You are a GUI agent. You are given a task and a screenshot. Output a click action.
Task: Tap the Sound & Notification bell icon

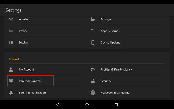pos(11,93)
